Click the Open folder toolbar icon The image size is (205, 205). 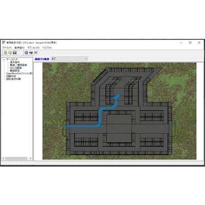point(10,52)
